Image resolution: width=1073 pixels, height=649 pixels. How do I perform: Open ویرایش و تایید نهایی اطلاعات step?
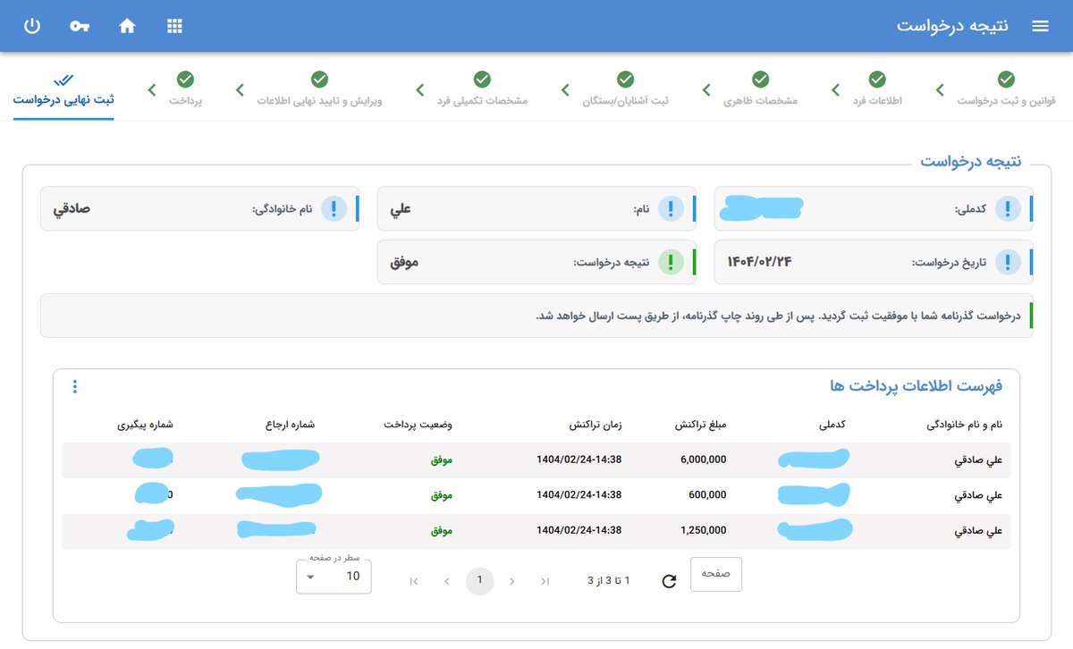(319, 101)
